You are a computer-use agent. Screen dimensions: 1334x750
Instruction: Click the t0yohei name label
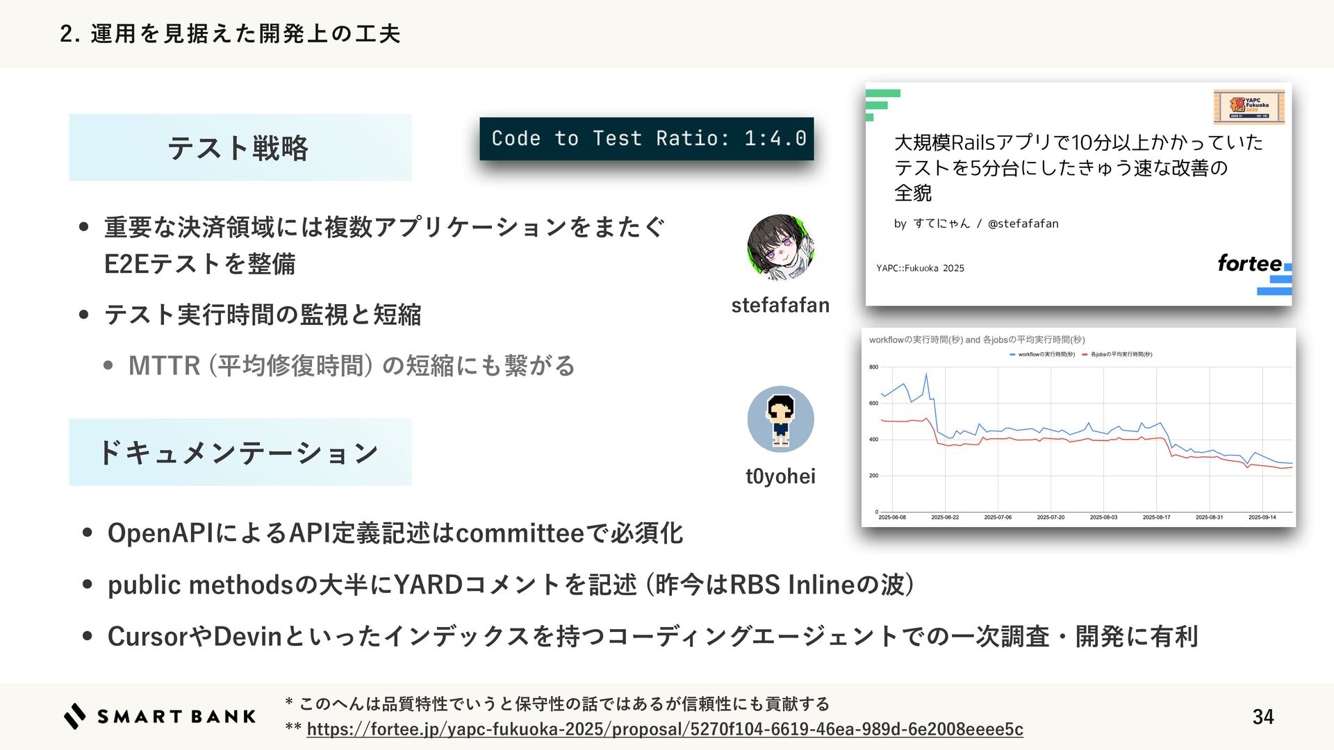pos(780,476)
